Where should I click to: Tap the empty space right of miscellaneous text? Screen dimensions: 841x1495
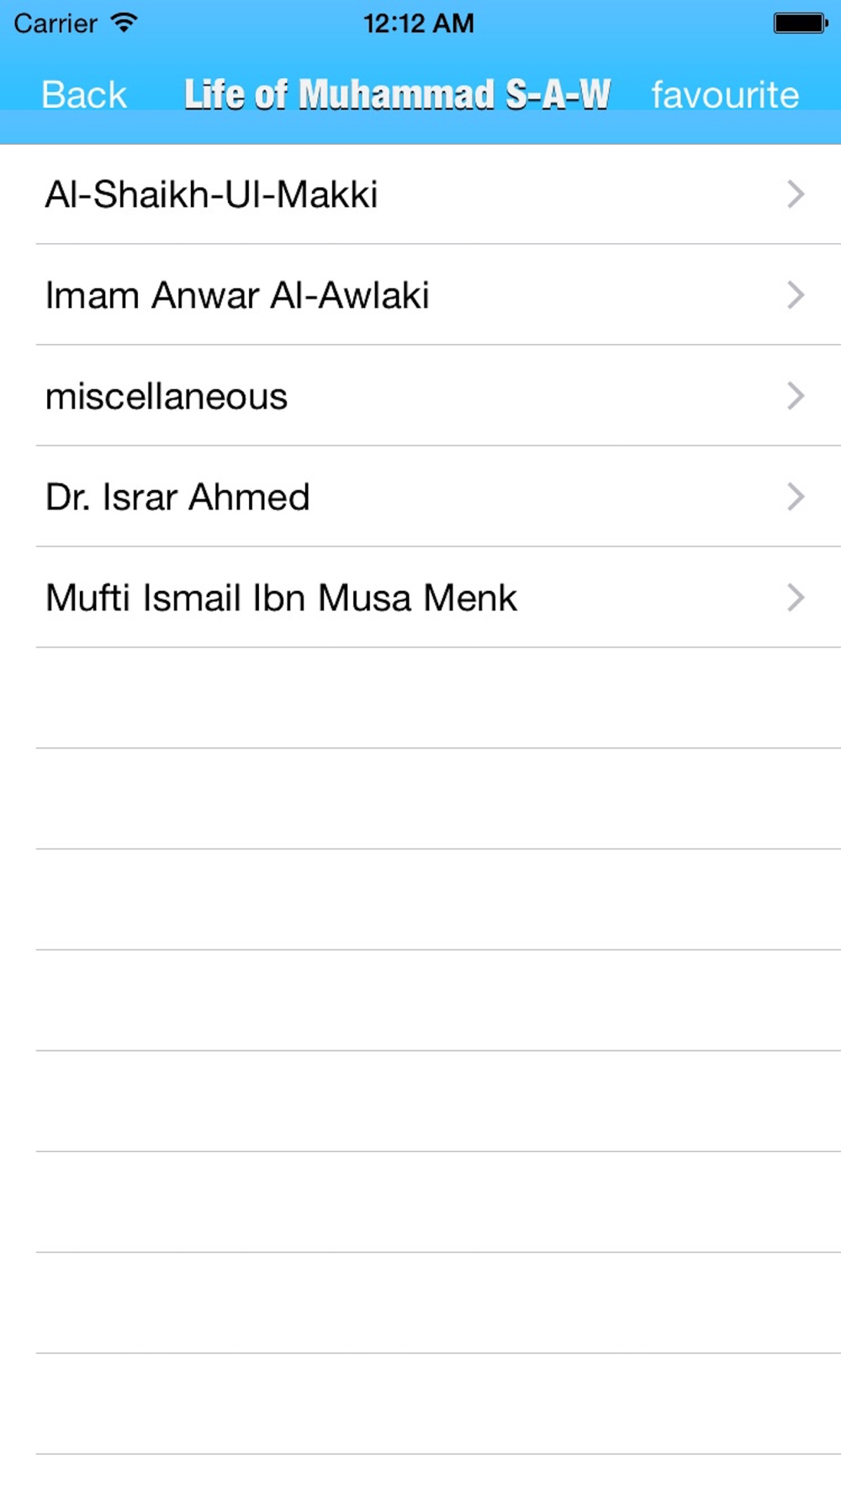534,396
